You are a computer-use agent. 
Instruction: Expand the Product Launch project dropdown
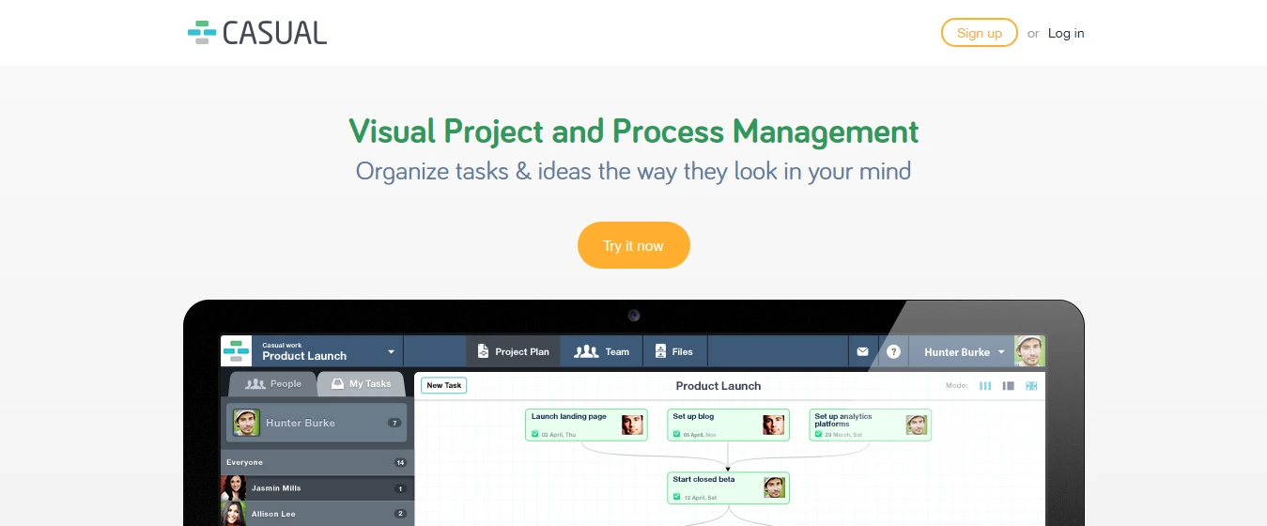tap(391, 352)
